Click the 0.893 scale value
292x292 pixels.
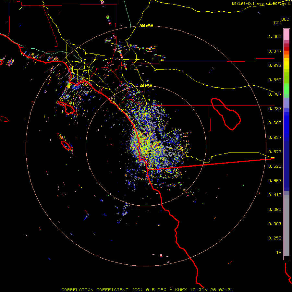point(275,65)
